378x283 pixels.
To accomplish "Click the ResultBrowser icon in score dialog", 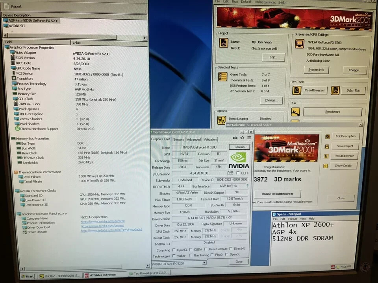I will [326, 156].
